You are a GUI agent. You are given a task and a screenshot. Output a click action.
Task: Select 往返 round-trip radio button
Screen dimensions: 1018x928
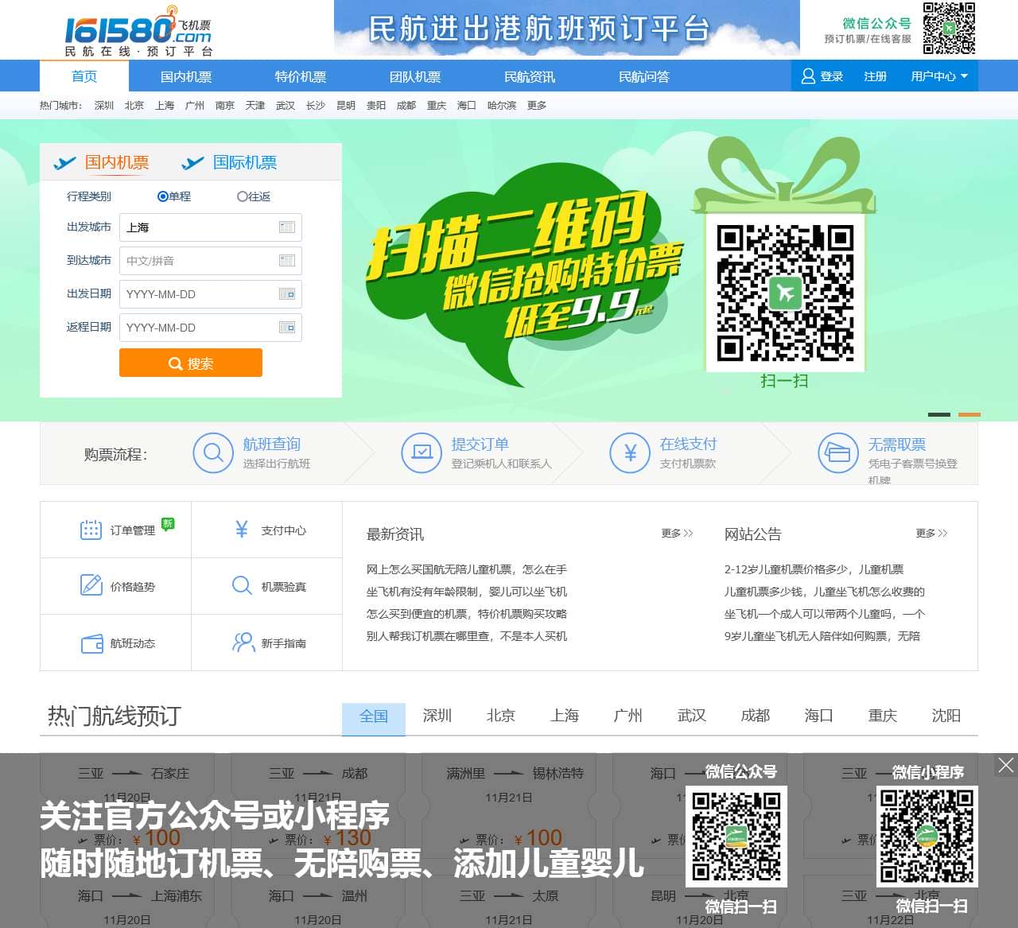click(243, 196)
